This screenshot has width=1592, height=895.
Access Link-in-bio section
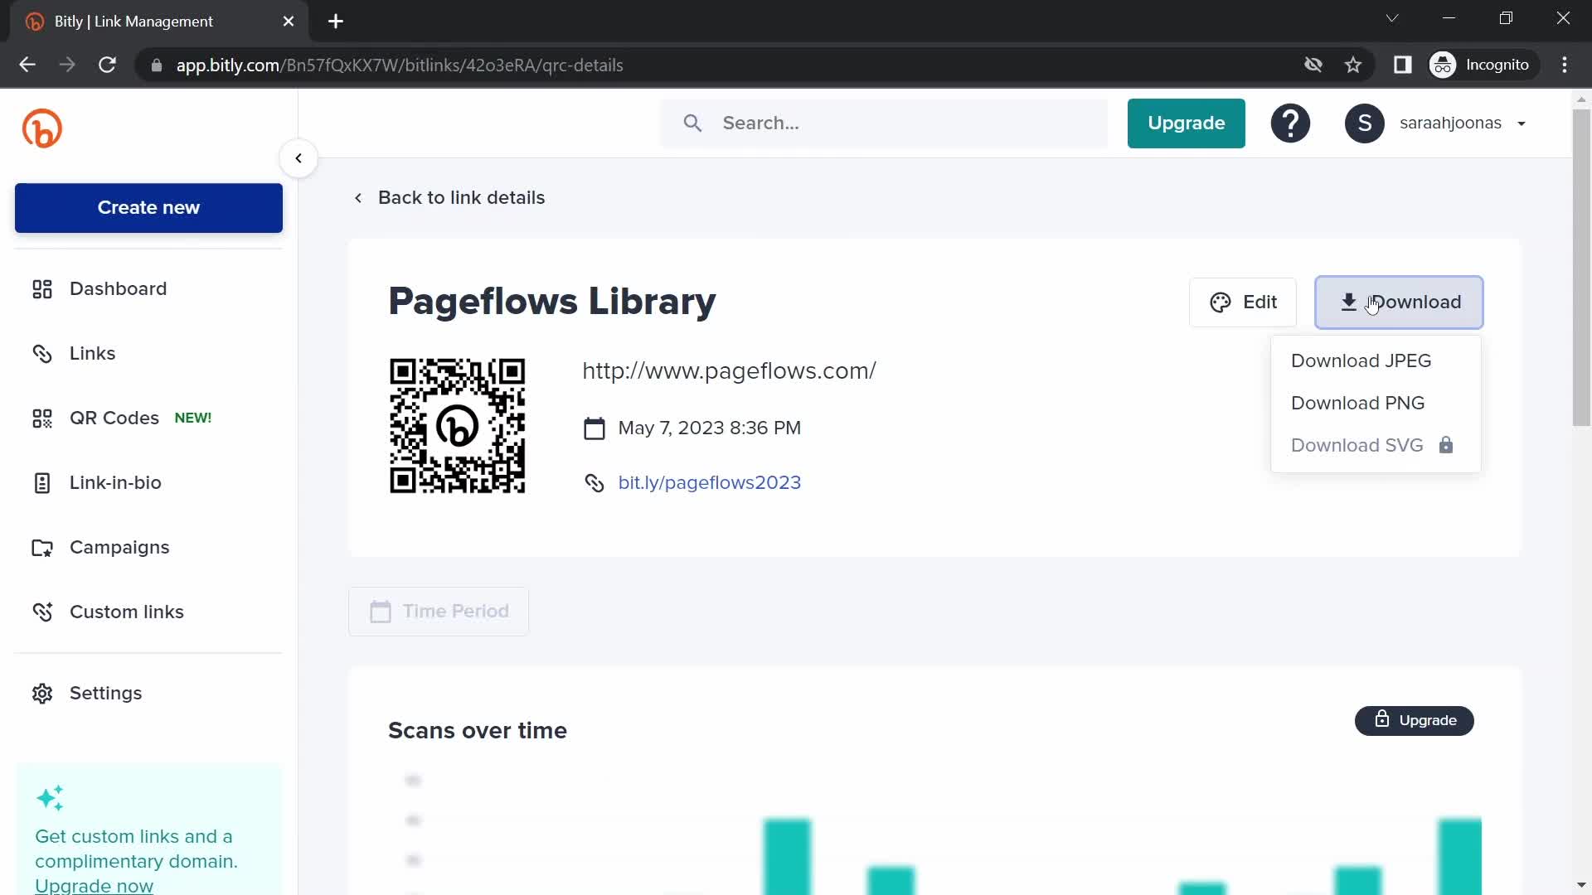116,482
